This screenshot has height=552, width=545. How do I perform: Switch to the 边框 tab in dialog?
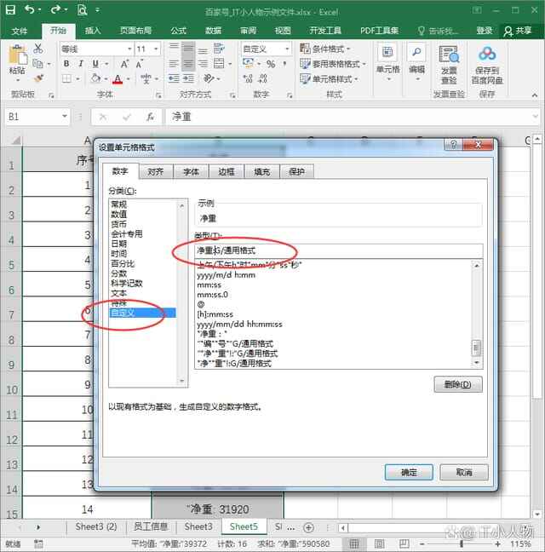[x=227, y=172]
